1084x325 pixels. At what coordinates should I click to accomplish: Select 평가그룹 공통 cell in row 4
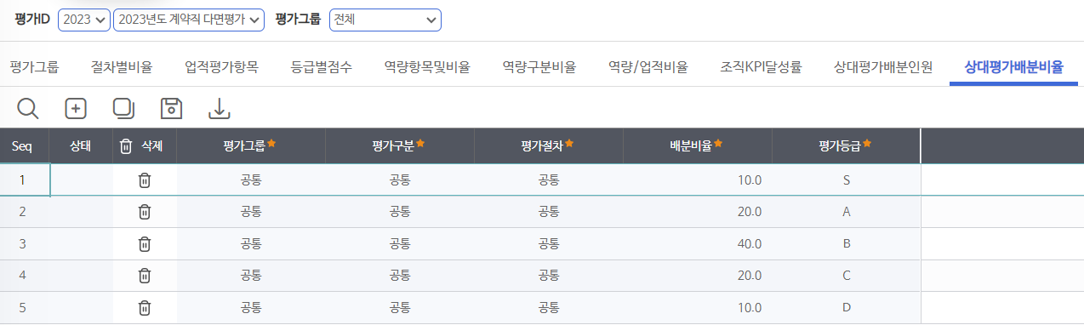click(250, 276)
